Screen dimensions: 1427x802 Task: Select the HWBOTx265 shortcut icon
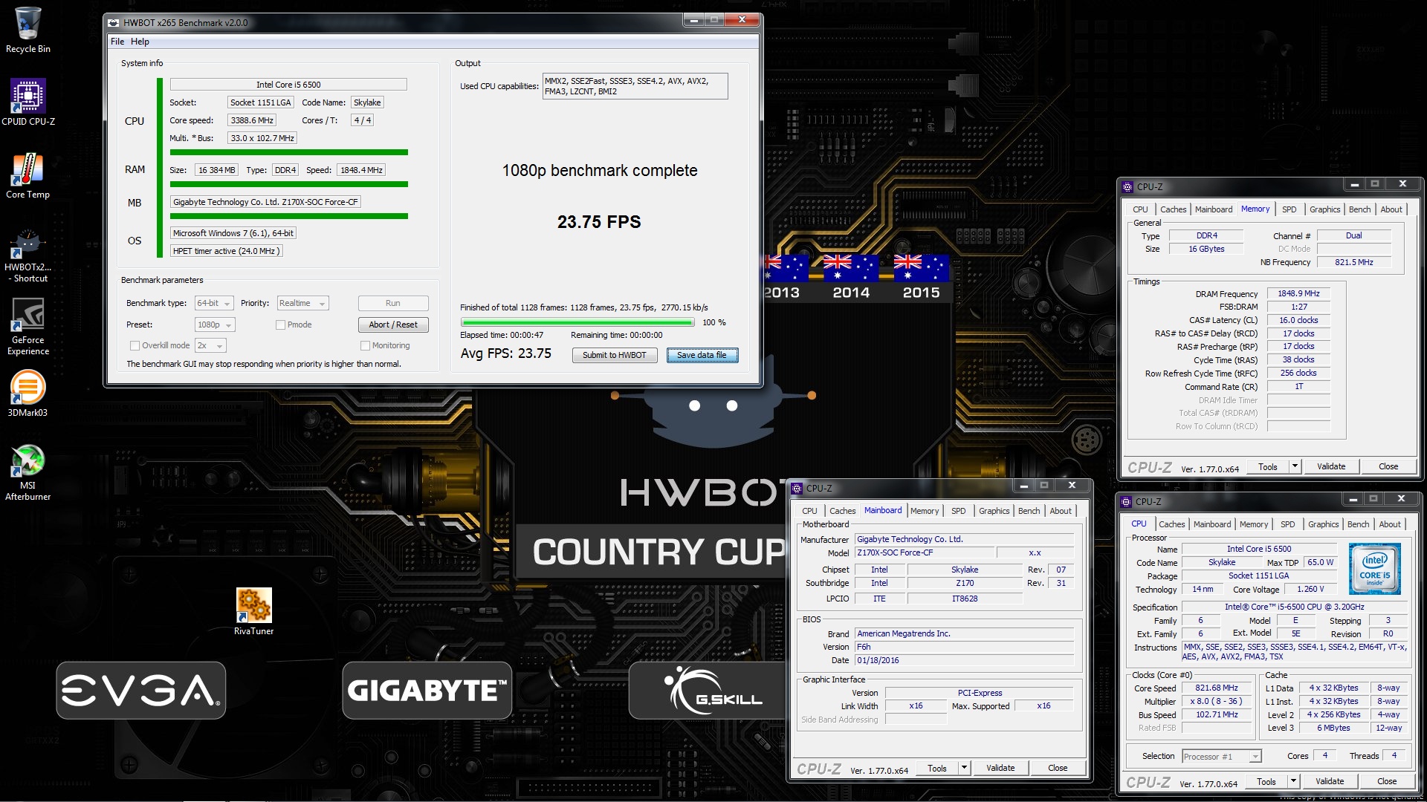tap(27, 255)
